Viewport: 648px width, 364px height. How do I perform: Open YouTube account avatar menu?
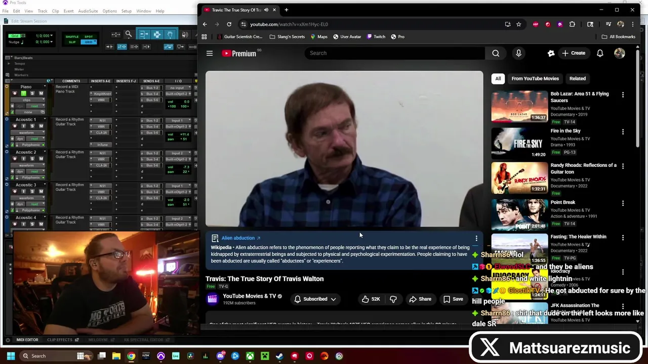(x=620, y=53)
